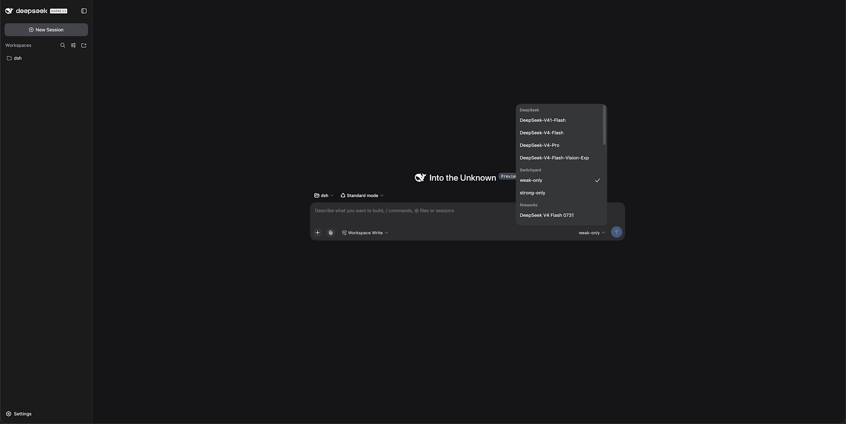The width and height of the screenshot is (846, 424).
Task: Select the DeepSeek-V4-Flash model
Action: [559, 133]
